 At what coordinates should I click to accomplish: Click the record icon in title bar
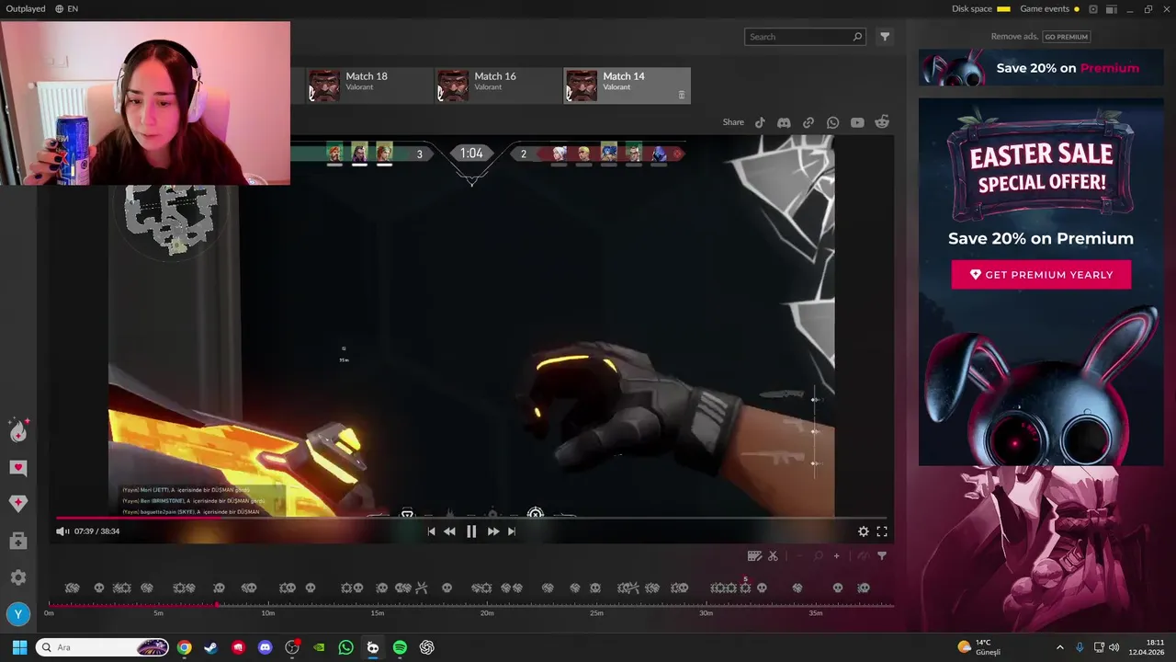pos(1093,9)
